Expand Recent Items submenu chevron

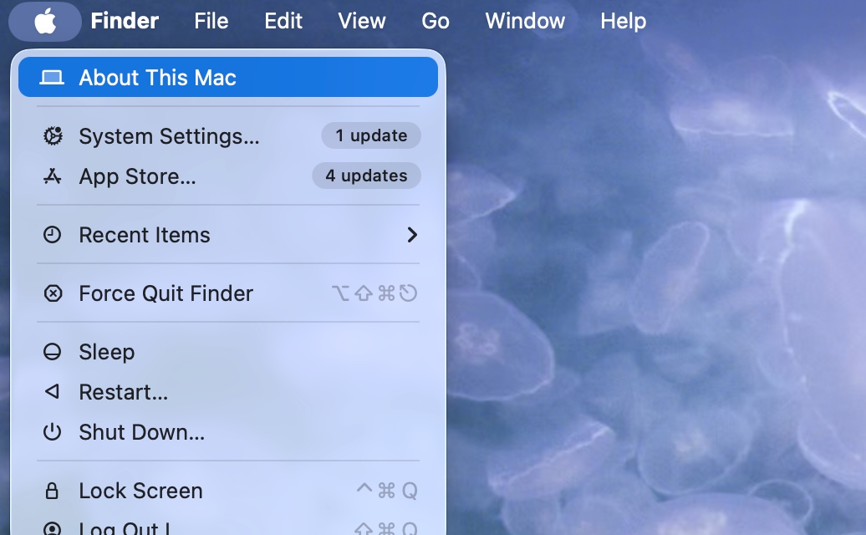click(x=412, y=235)
